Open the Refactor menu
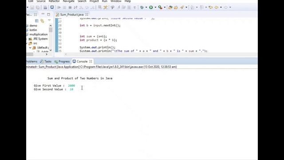The width and height of the screenshot is (284, 160). point(54,1)
